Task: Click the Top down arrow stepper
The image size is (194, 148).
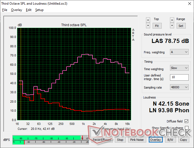Action: tap(148, 26)
